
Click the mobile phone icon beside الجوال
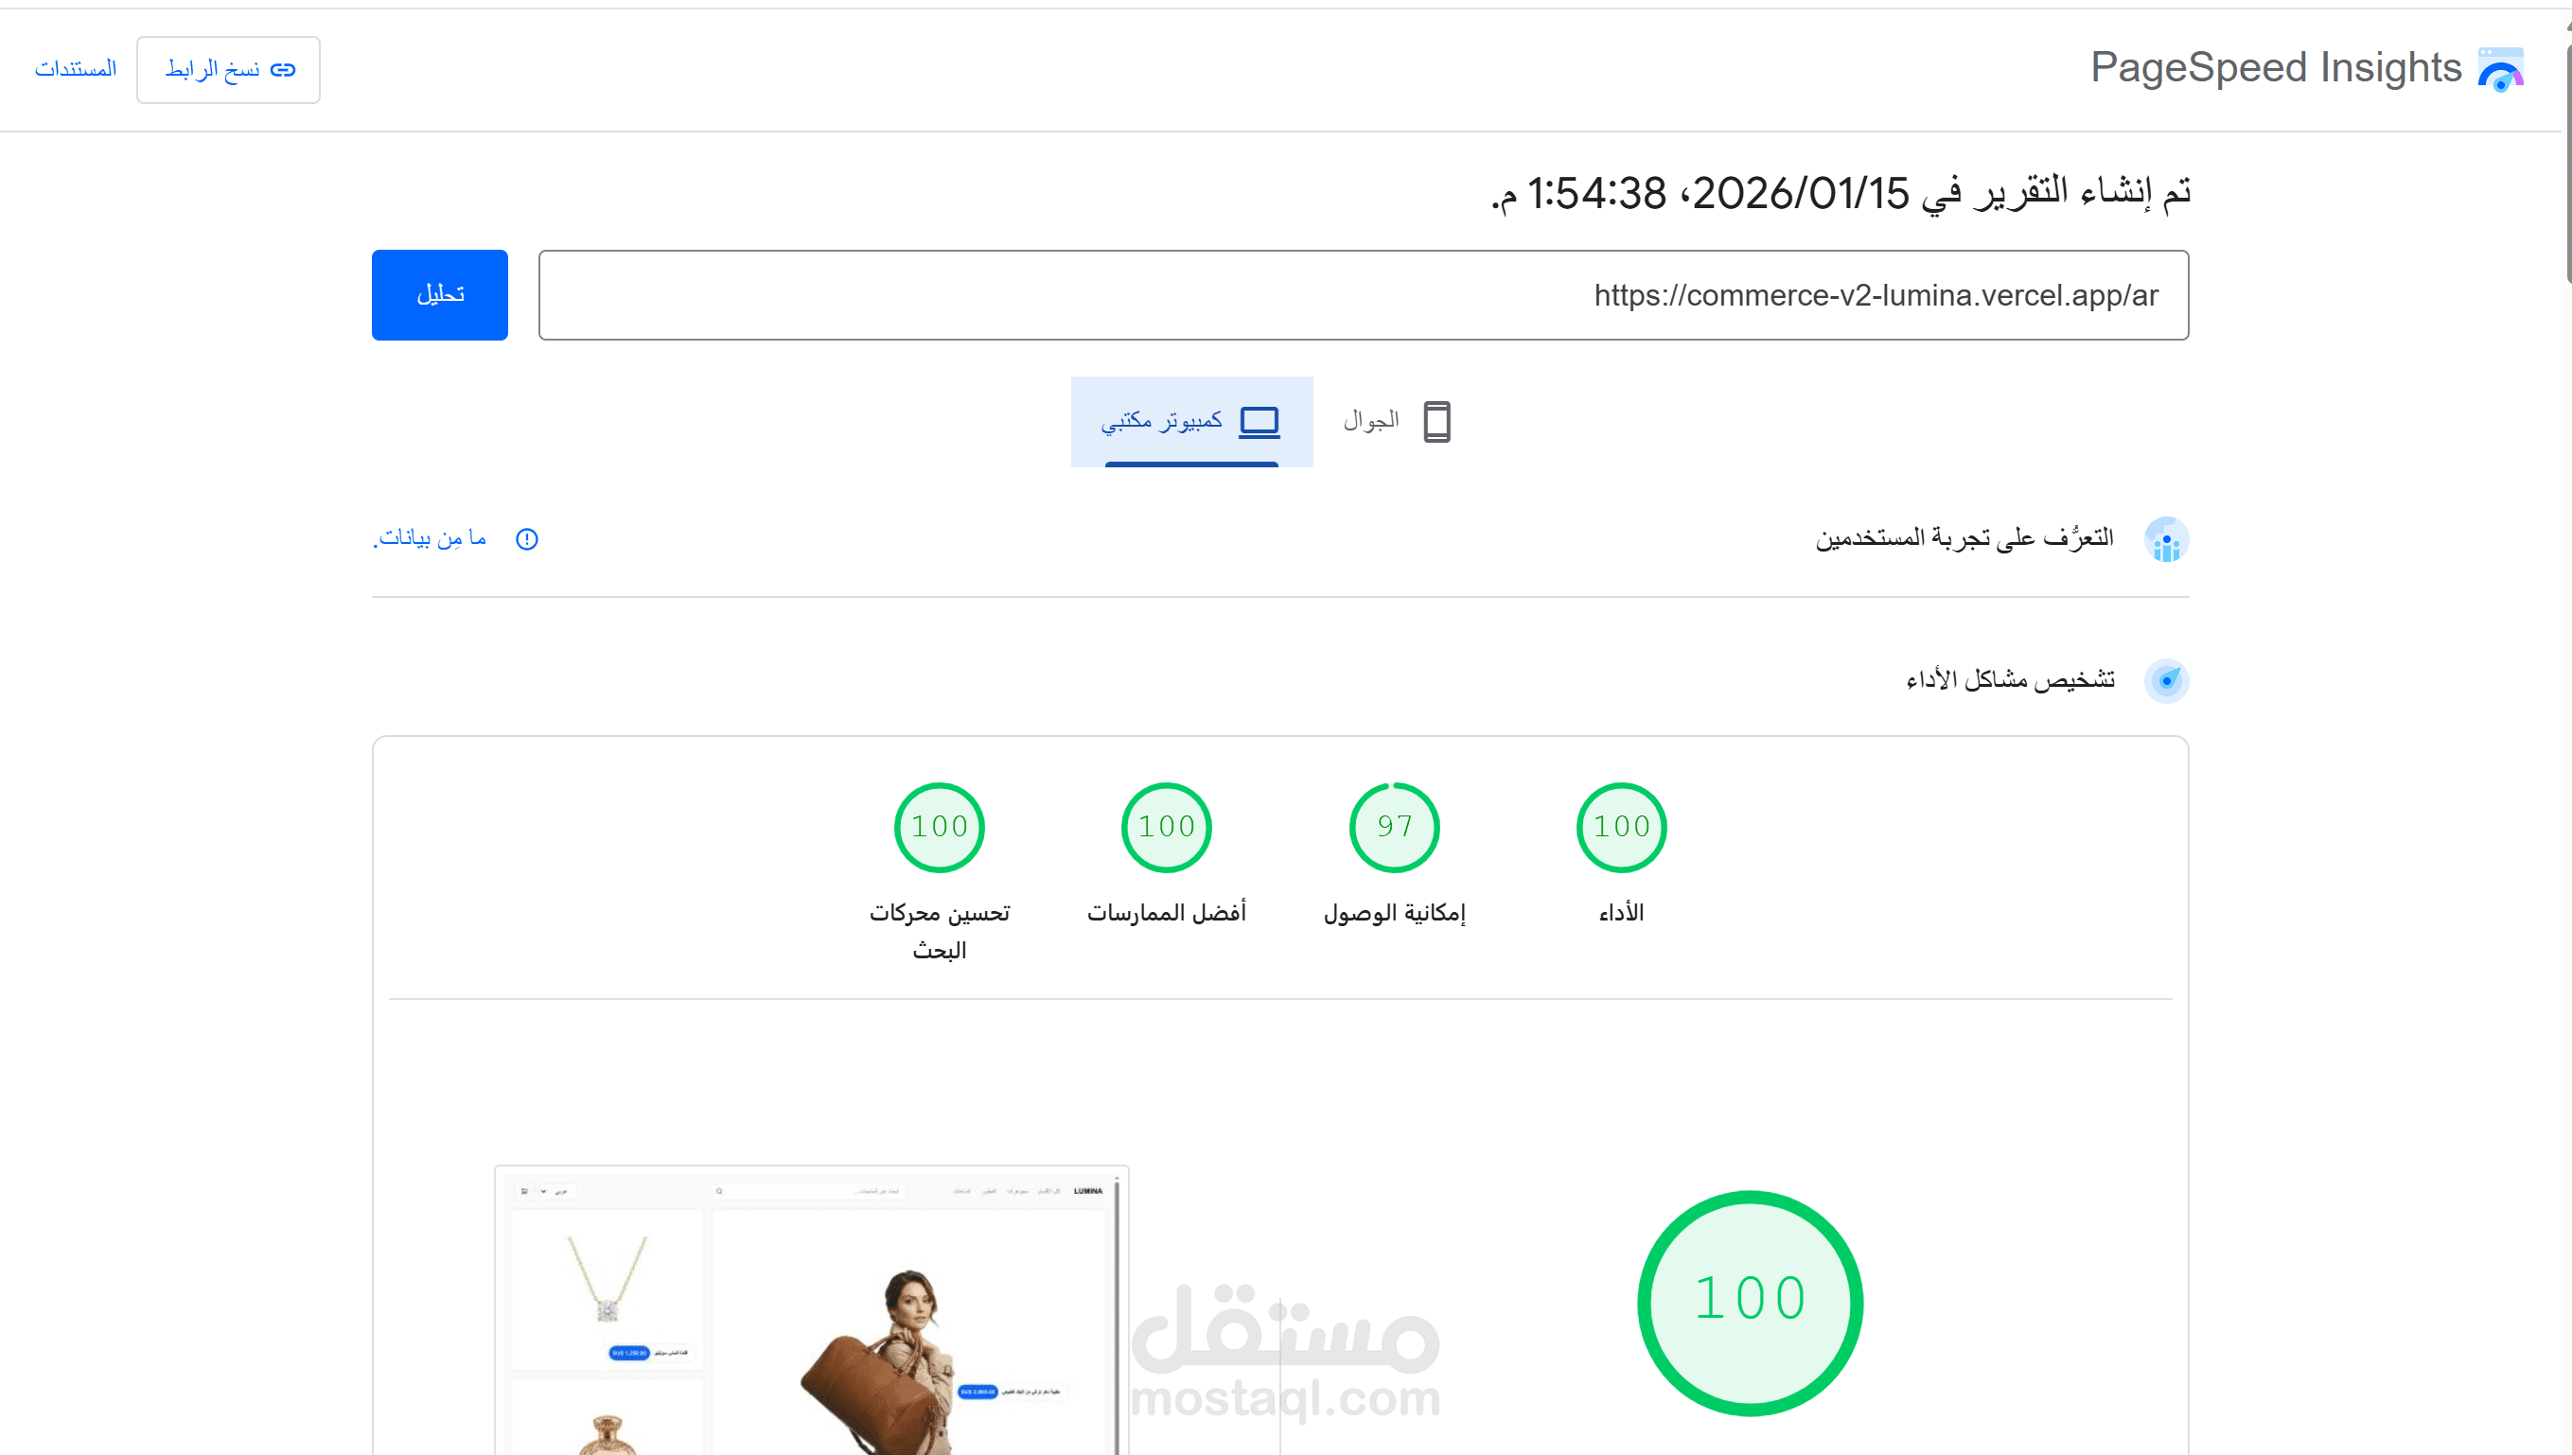tap(1436, 421)
